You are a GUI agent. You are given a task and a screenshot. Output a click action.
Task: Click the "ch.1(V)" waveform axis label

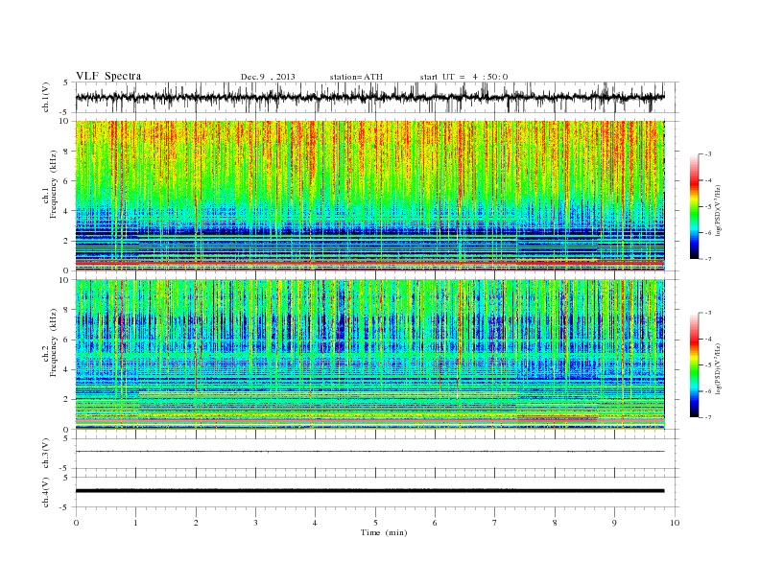[x=47, y=97]
